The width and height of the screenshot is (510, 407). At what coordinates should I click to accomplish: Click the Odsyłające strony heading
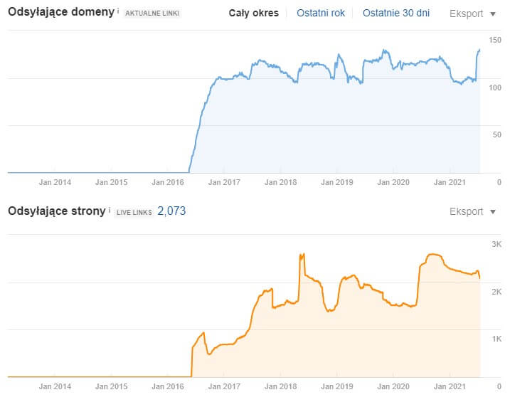click(56, 211)
